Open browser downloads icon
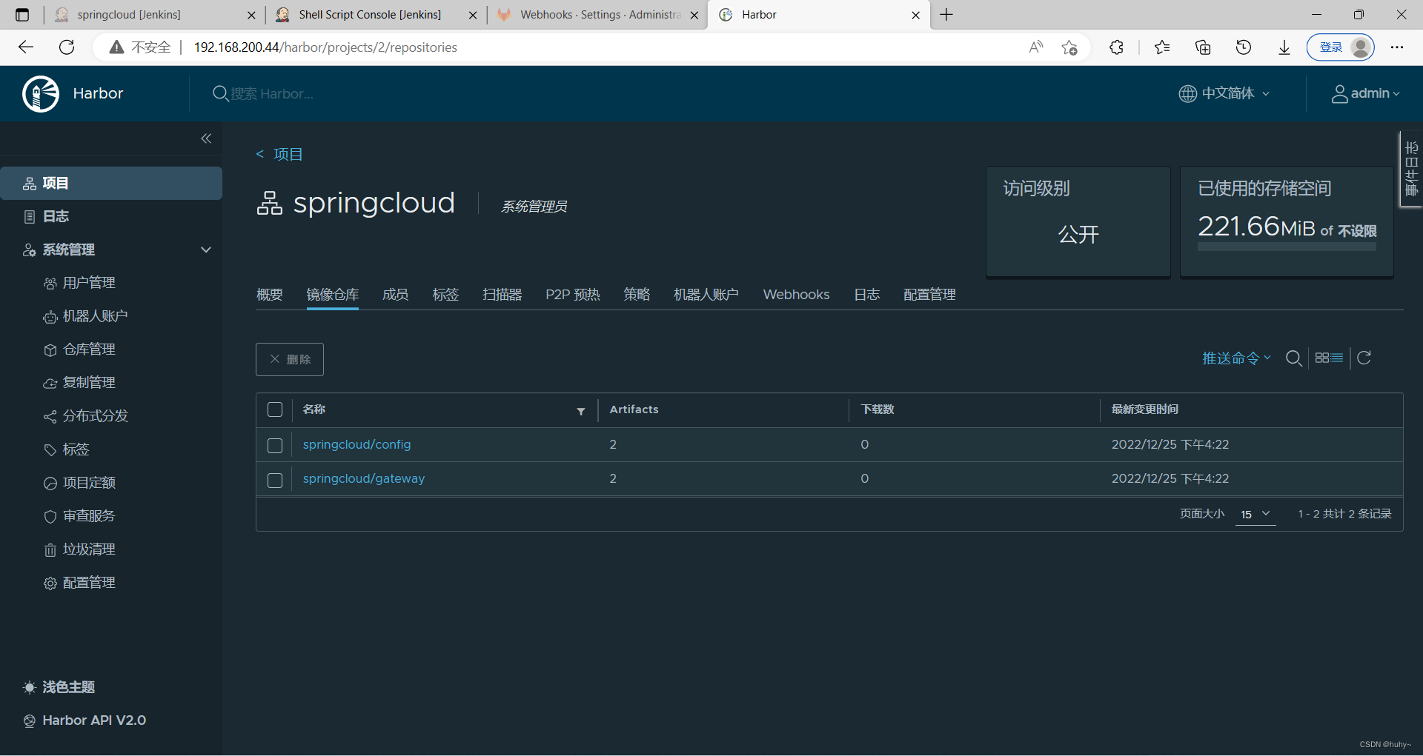This screenshot has width=1423, height=756. point(1284,47)
